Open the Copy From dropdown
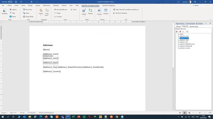 point(47,12)
